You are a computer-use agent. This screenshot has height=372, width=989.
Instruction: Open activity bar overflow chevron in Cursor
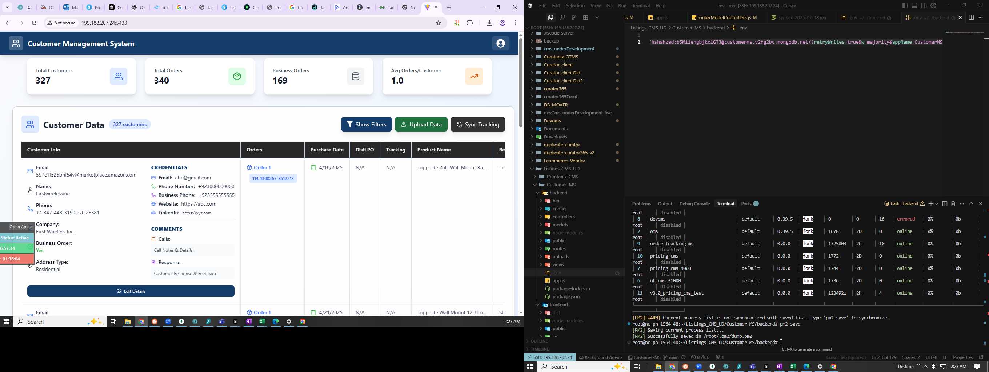tap(597, 17)
